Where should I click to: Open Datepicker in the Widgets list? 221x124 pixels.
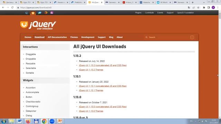31,111
